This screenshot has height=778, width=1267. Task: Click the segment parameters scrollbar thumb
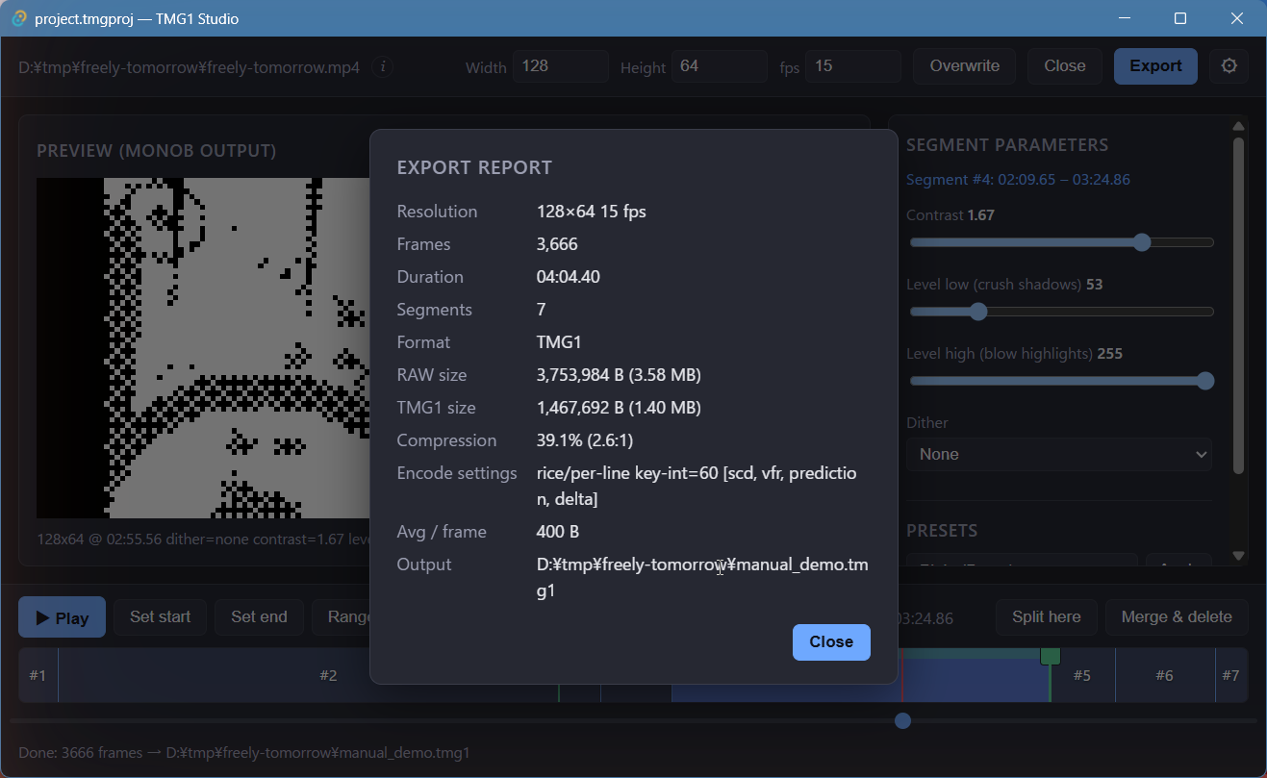[1239, 304]
